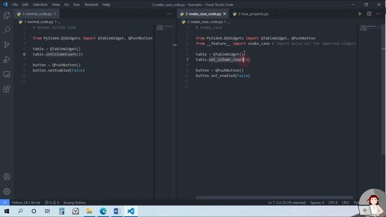386x217 pixels.
Task: Click Ln 7, Col 23 cursor position indicator
Action: click(287, 203)
